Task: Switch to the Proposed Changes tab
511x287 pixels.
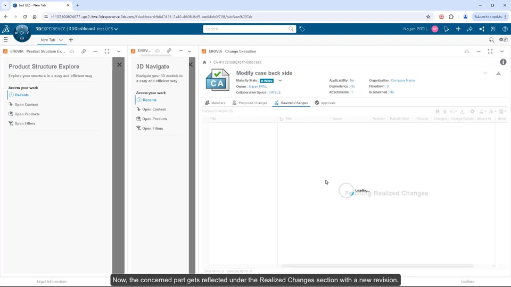Action: (250, 103)
